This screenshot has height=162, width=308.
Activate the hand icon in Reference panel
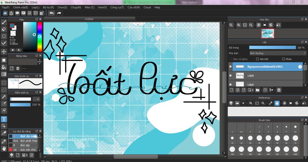277,103
